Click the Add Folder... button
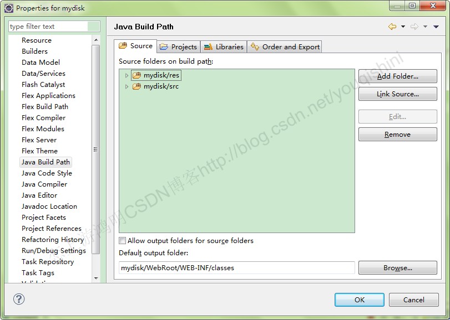 [x=397, y=76]
